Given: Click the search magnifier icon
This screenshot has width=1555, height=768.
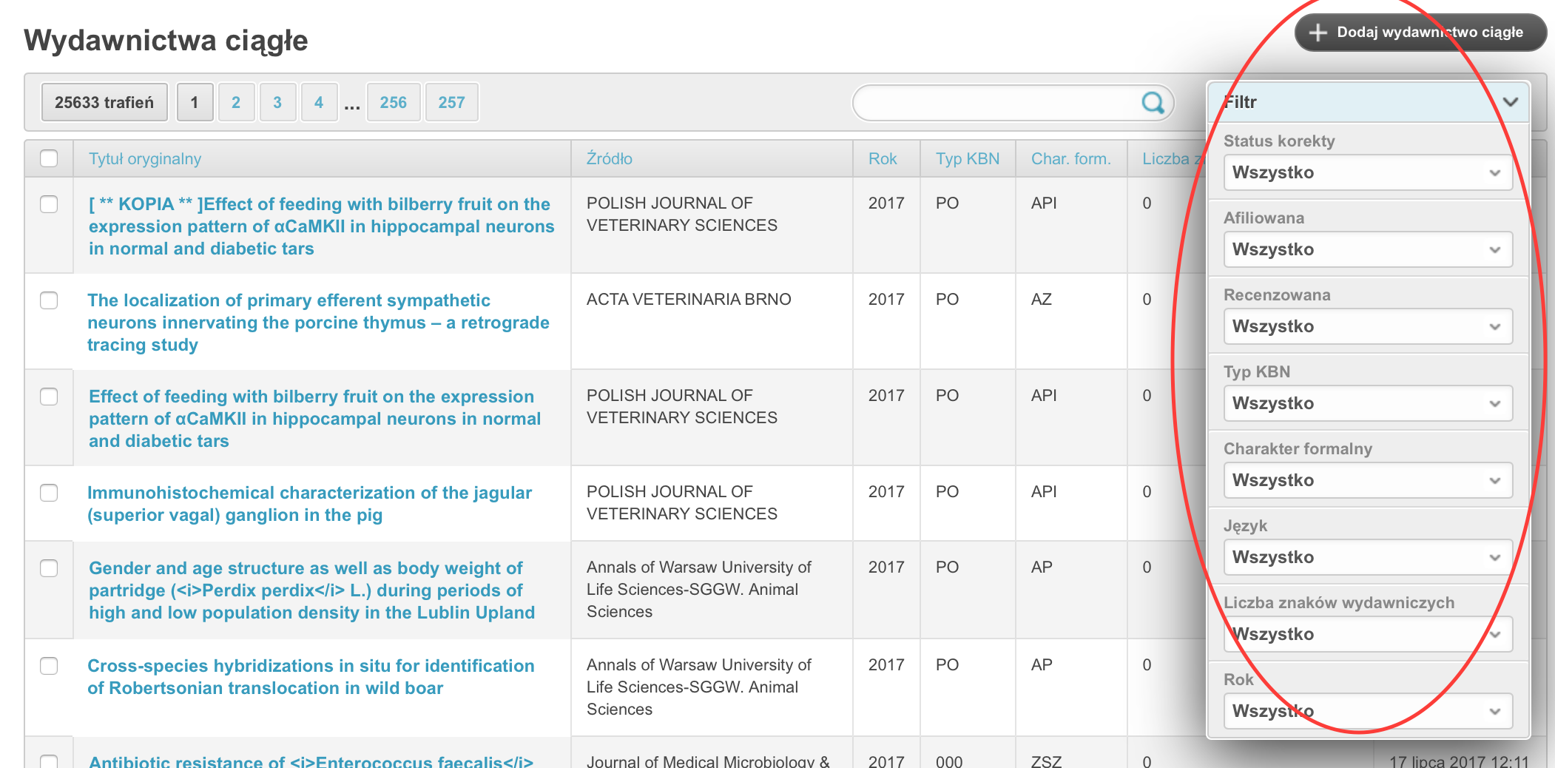Looking at the screenshot, I should point(1153,103).
